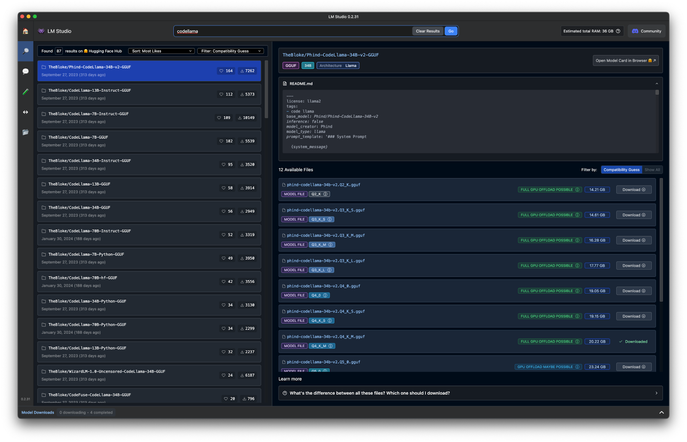Click the available files list scrollbar
The width and height of the screenshot is (687, 442).
(661, 240)
